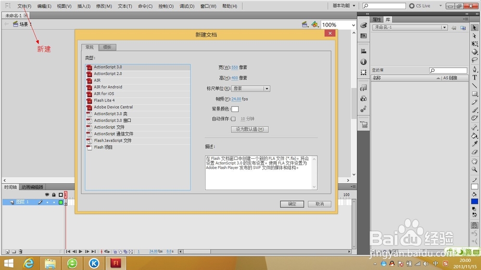Screen dimensions: 481x270
Task: Open the Project panel icon
Action: click(x=364, y=124)
